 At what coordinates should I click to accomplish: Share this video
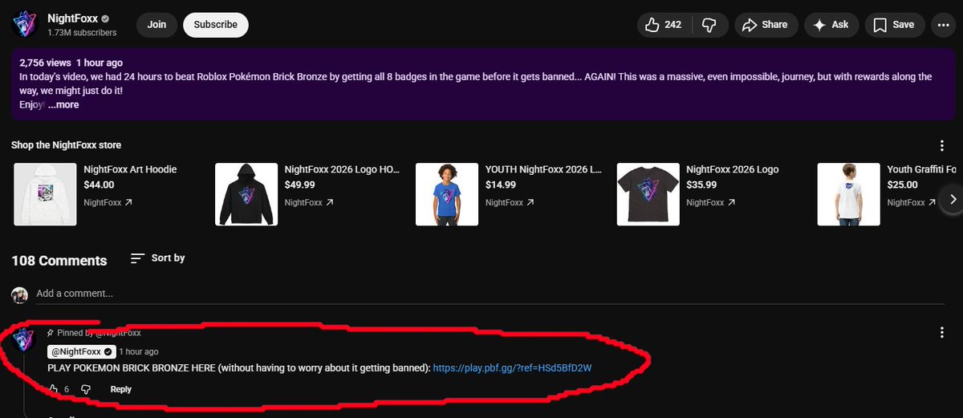tap(766, 25)
